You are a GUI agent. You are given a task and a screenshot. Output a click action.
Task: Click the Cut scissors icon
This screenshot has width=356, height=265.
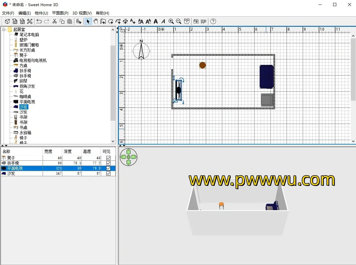click(55, 21)
